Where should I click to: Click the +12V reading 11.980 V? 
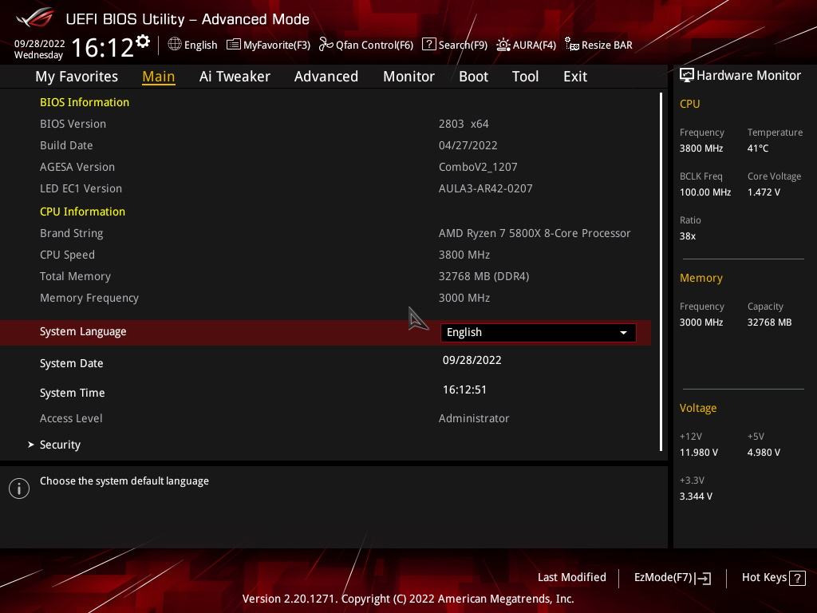(698, 453)
